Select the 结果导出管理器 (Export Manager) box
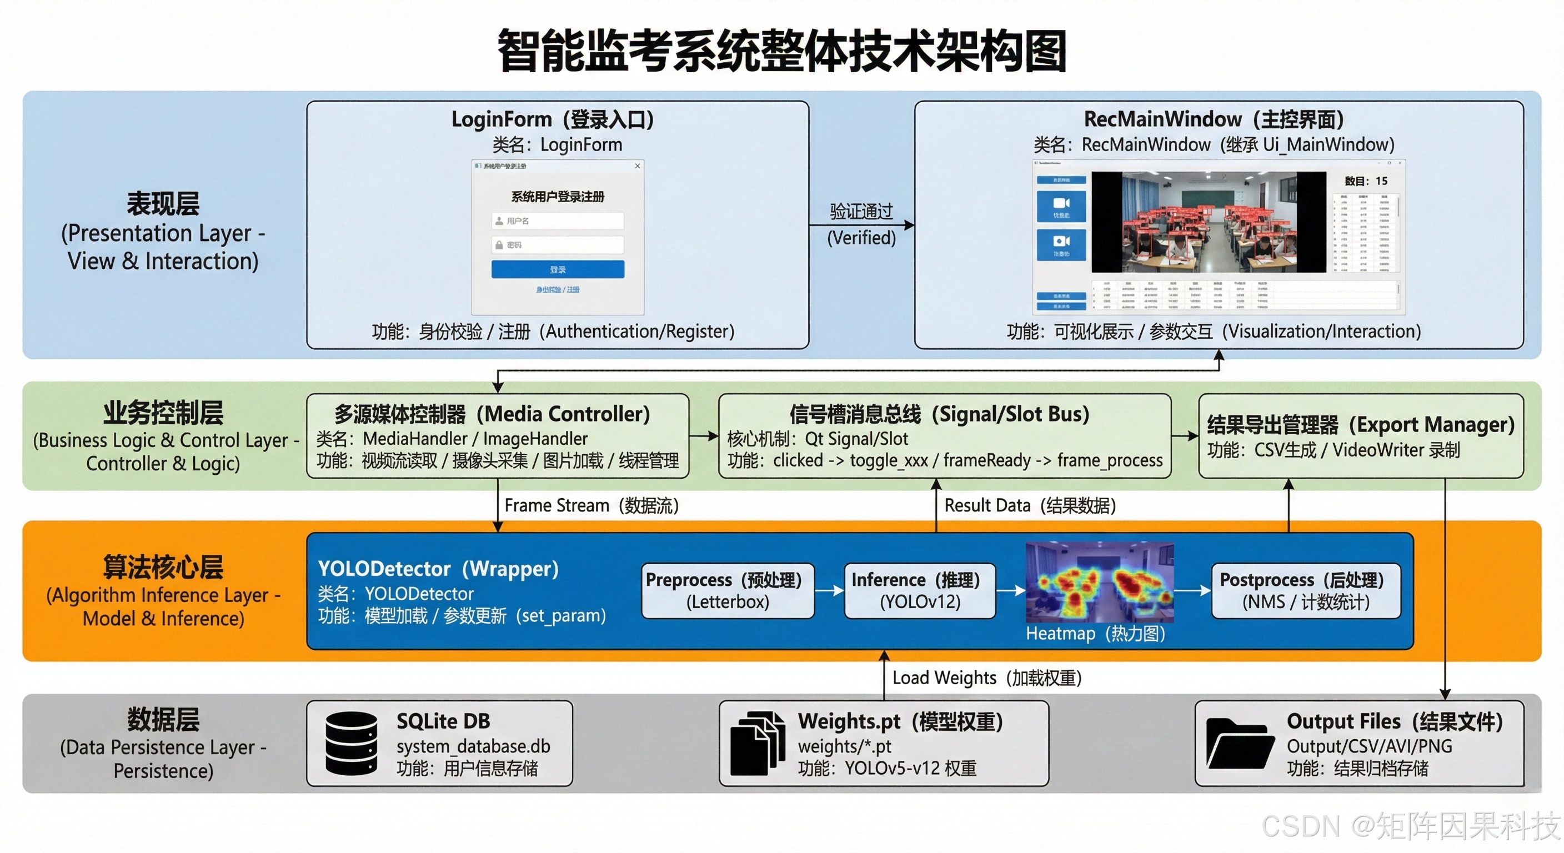 1361,436
